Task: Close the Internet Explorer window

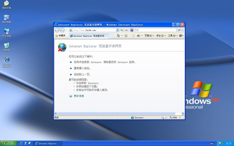Action: (182, 25)
